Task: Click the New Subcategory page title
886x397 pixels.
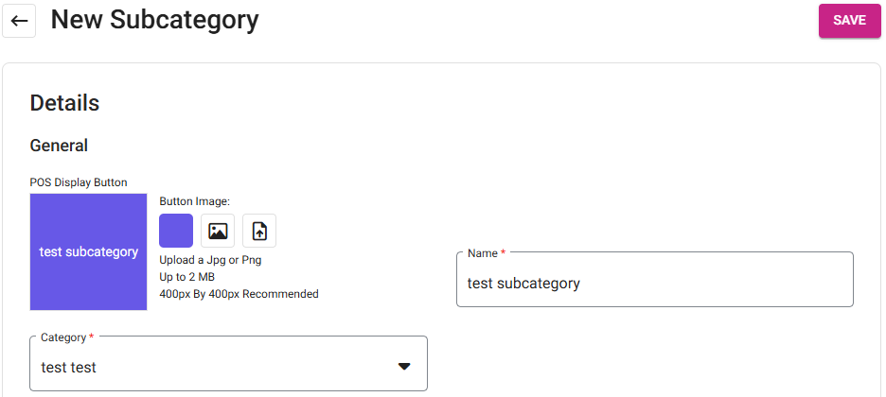Action: pos(154,20)
